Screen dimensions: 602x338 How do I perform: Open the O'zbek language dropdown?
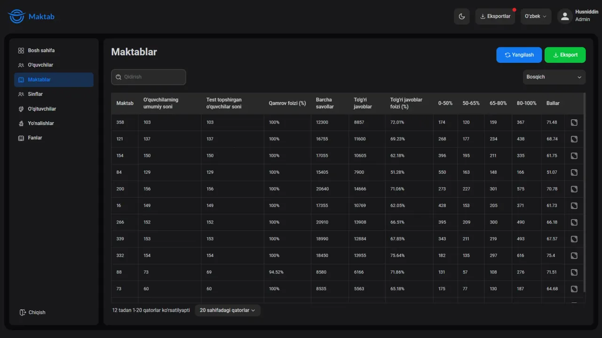click(x=536, y=16)
